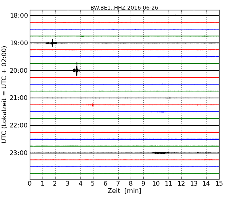
Task: Click the 23:00 time label
Action: [19, 153]
